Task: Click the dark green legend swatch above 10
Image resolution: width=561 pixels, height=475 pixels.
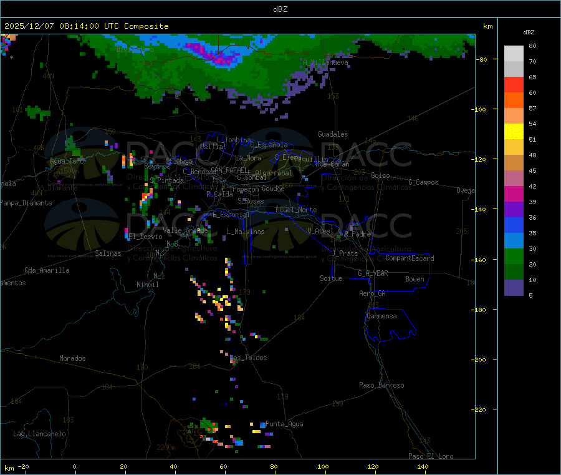Action: coord(514,272)
